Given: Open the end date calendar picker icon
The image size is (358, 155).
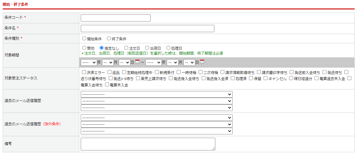Looking at the screenshot, I should tap(202, 62).
